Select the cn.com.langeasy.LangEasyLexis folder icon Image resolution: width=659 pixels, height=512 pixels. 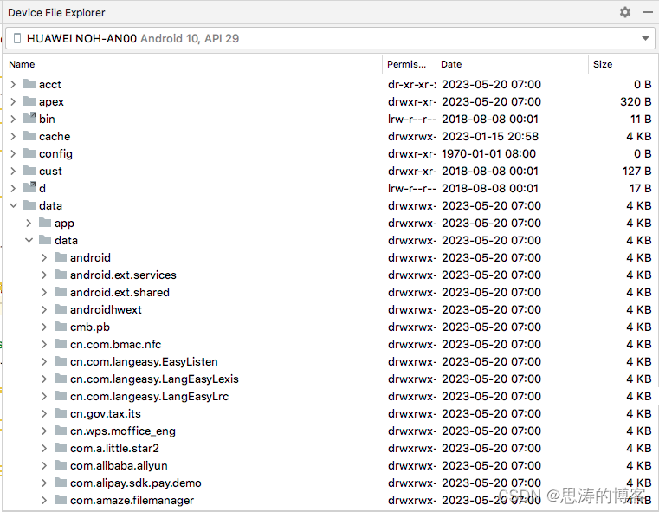click(61, 379)
